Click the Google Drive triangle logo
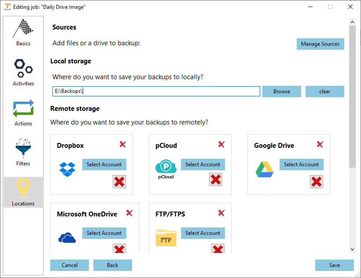The width and height of the screenshot is (361, 278). [x=264, y=168]
